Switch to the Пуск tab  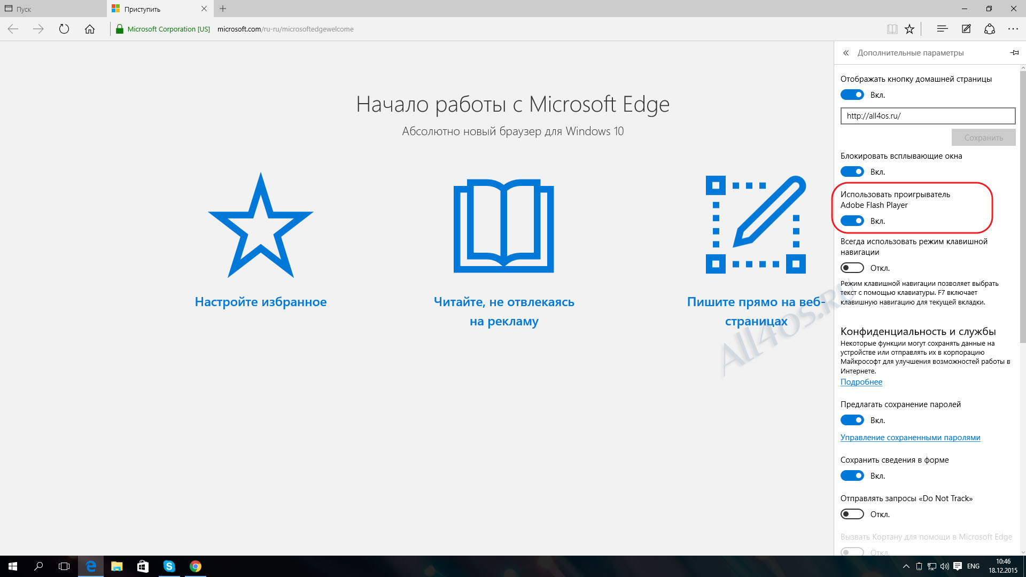tap(53, 9)
